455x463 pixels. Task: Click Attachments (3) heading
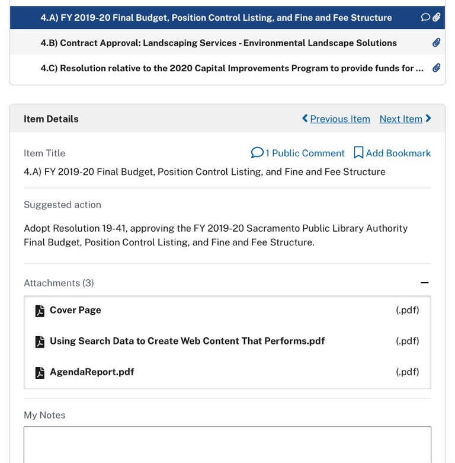coord(59,283)
